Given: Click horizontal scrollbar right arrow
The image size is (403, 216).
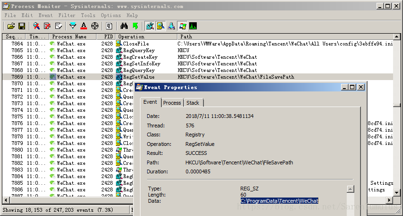Looking at the screenshot, I should [x=390, y=200].
